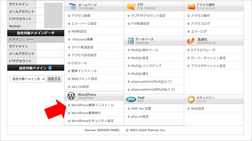Click the access analysis chart icon

(191, 6)
